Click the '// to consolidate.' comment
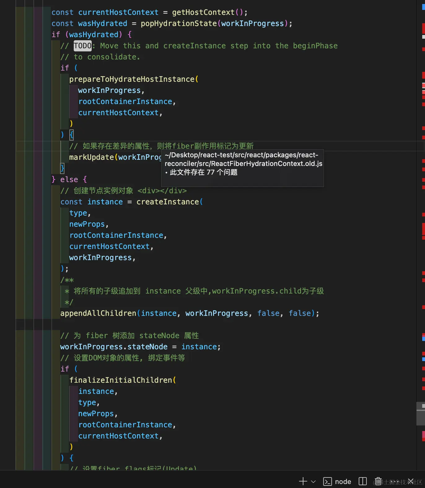The width and height of the screenshot is (425, 488). tap(100, 57)
